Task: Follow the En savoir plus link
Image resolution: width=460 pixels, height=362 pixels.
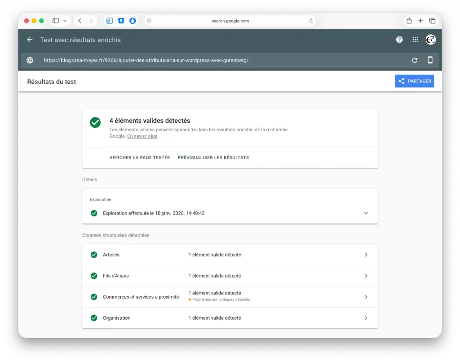Action: pos(142,136)
